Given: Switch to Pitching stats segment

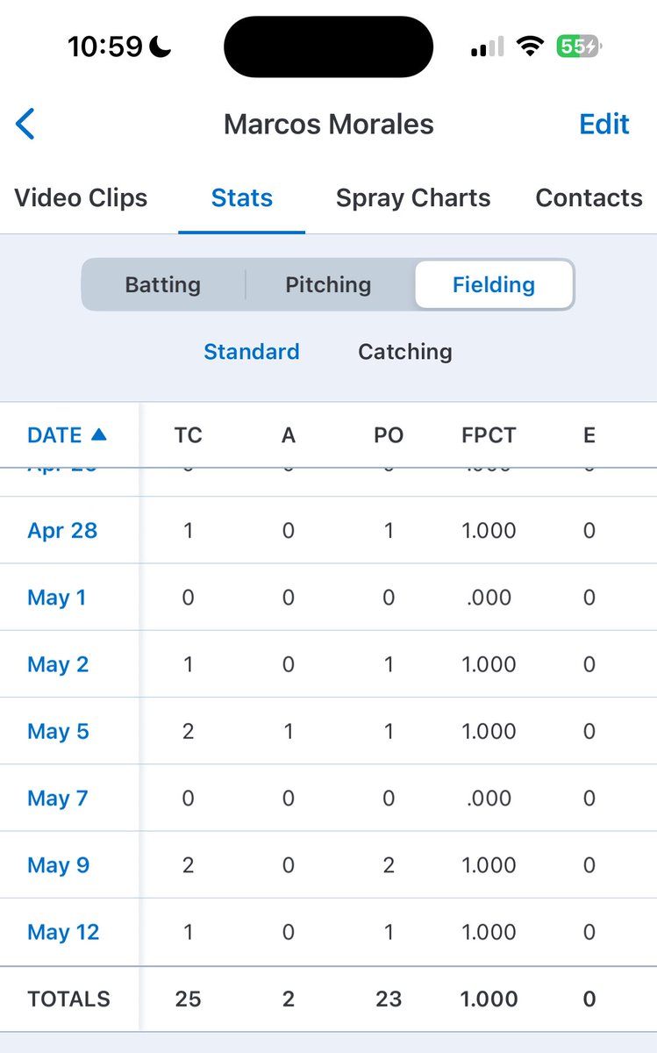Looking at the screenshot, I should click(328, 284).
